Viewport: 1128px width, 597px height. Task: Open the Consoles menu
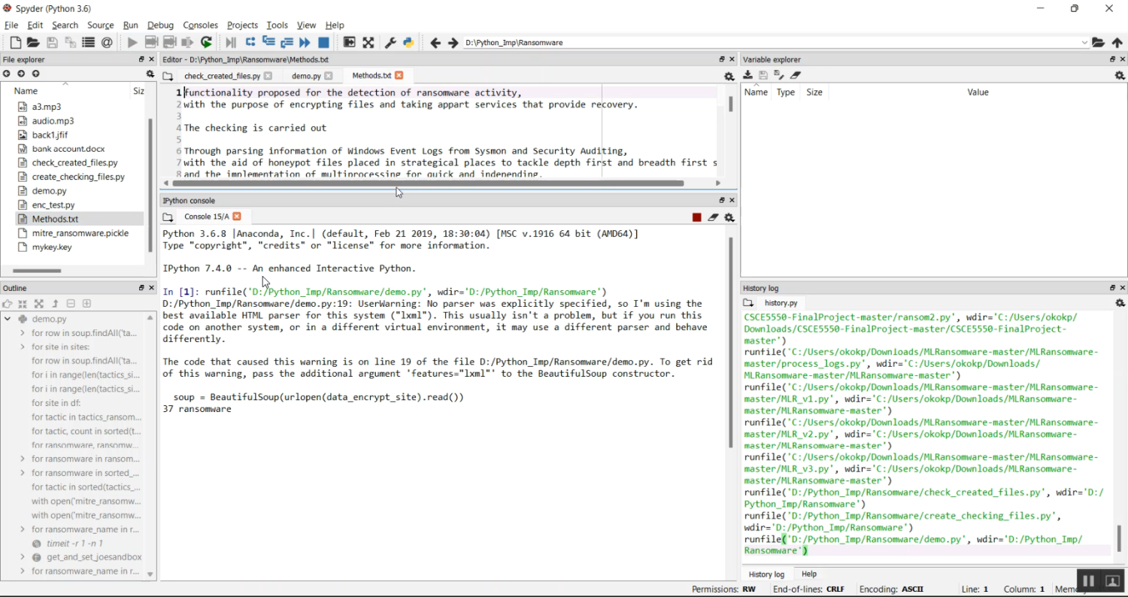click(x=200, y=25)
